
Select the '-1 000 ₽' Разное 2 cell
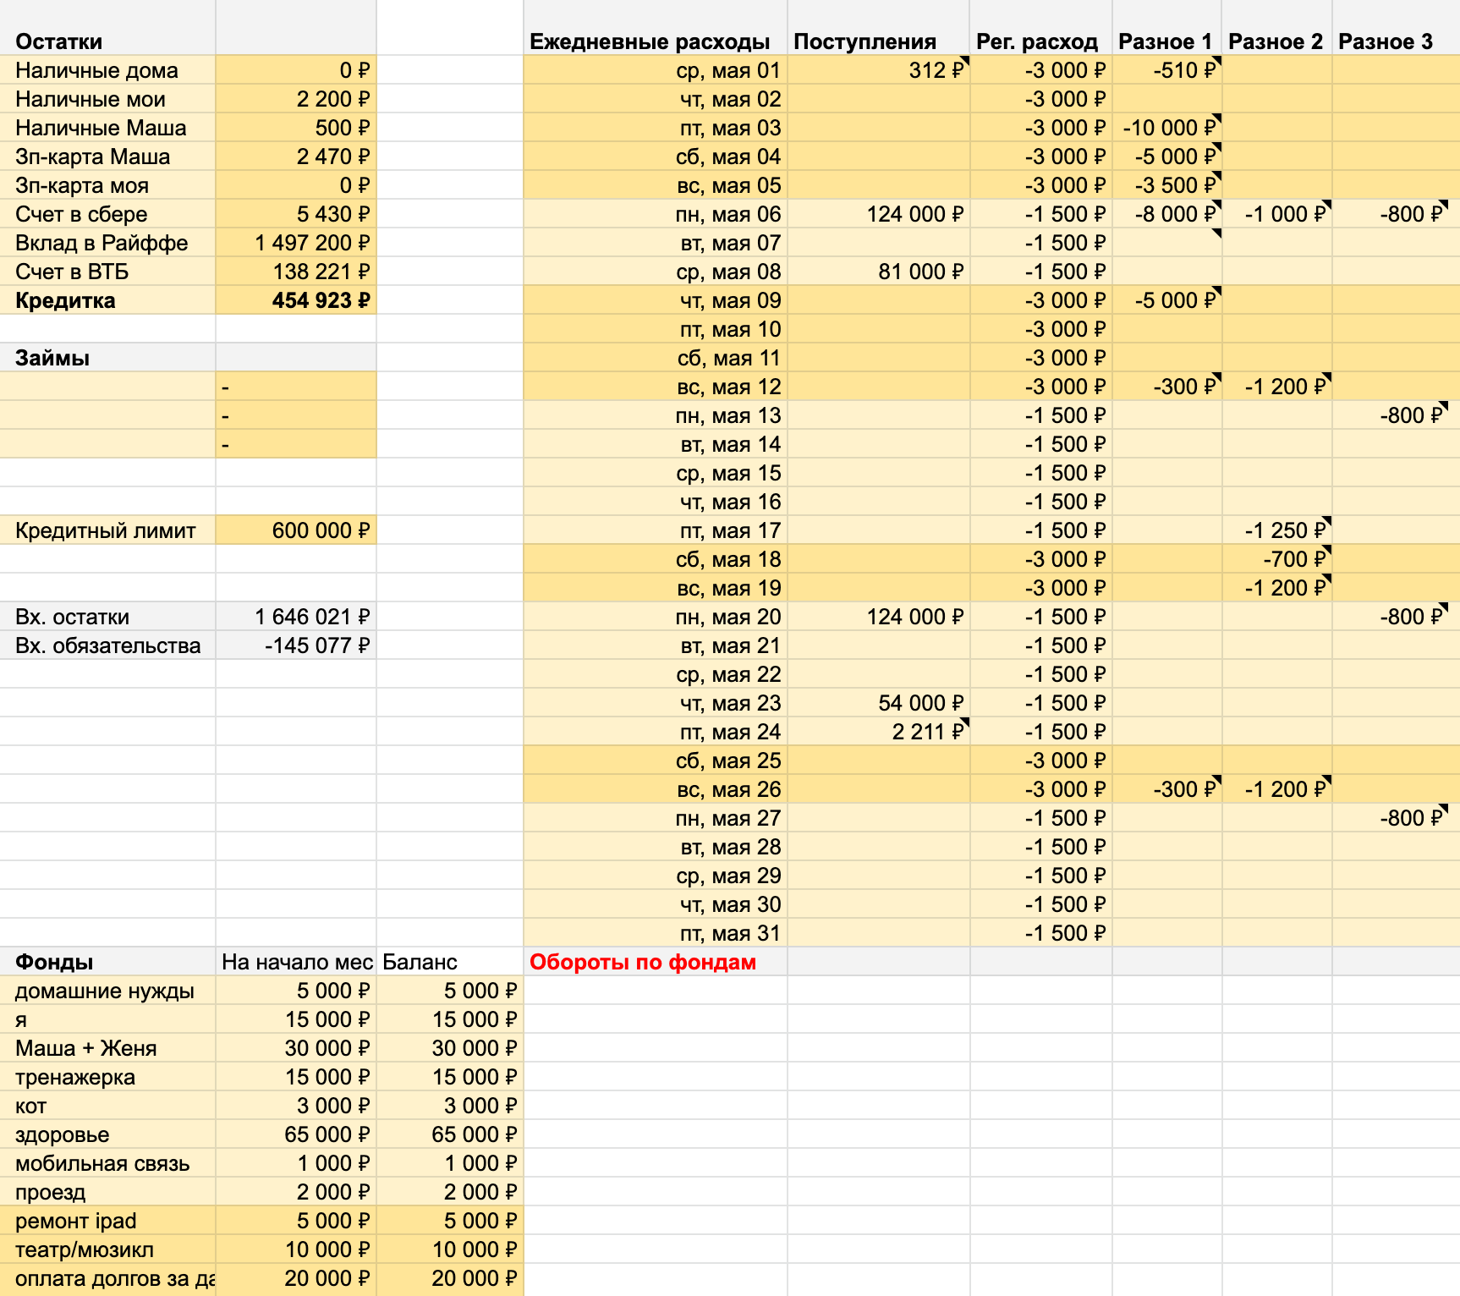click(1277, 214)
